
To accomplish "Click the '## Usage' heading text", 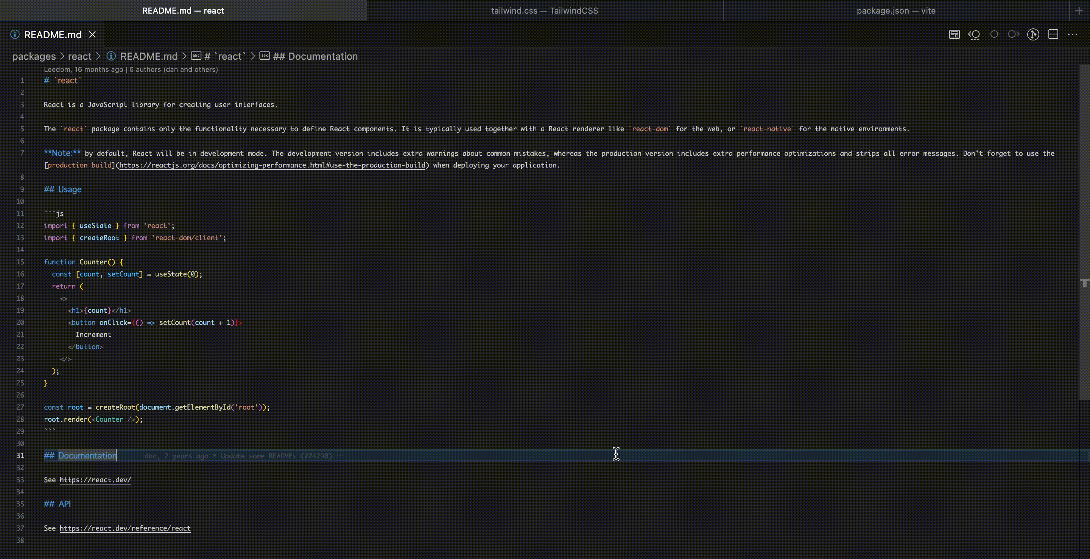I will (62, 189).
